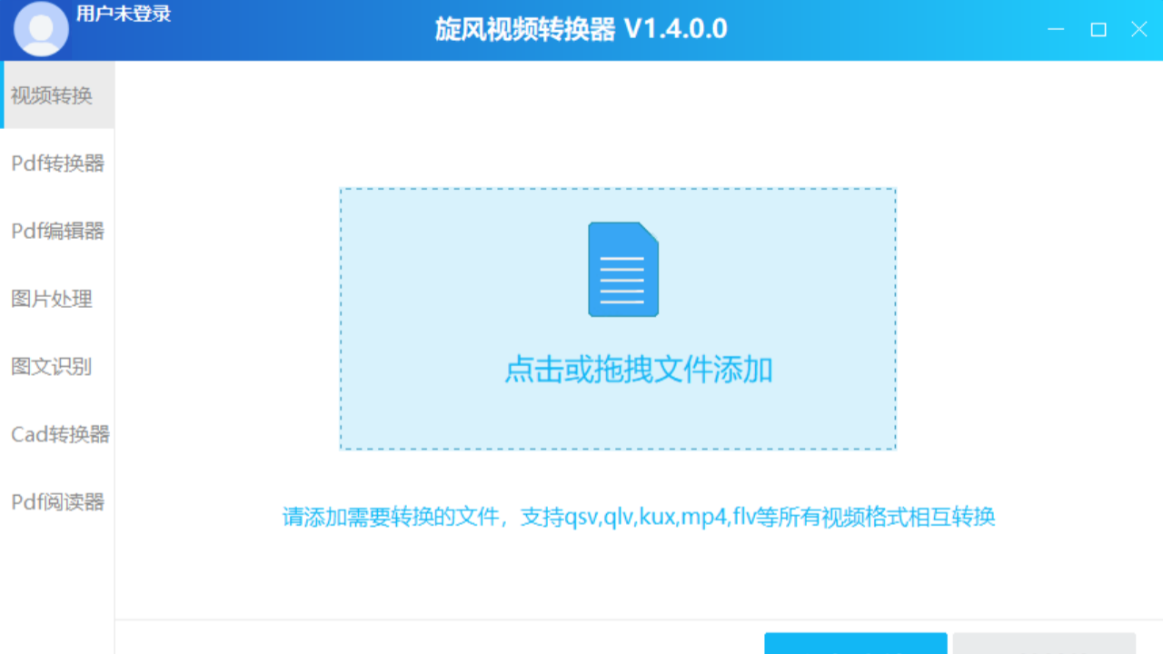Select Cad转换器 from the sidebar
The height and width of the screenshot is (654, 1163).
point(60,434)
